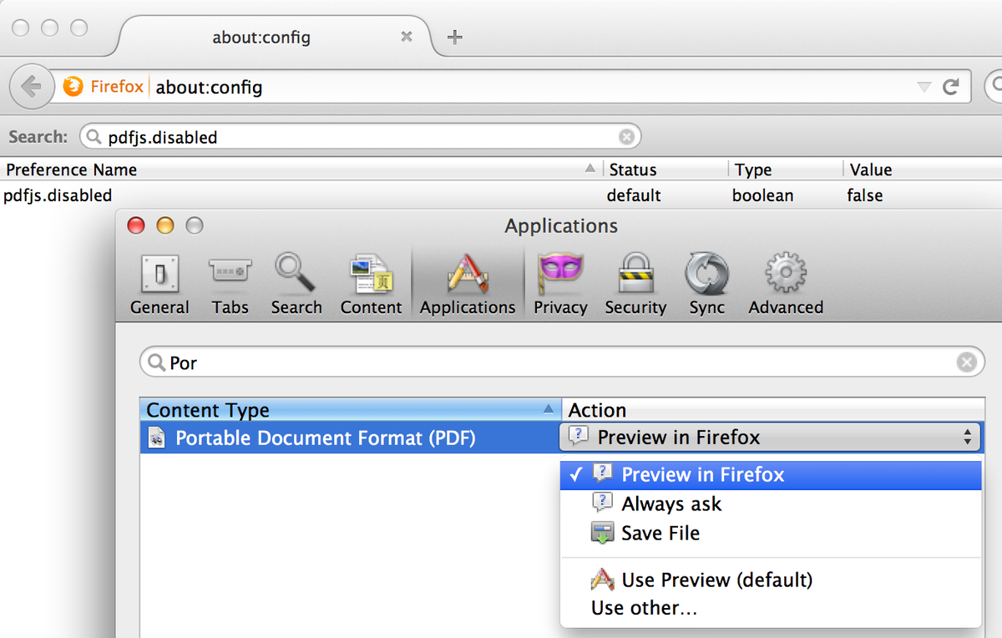
Task: Click the PDF file type icon
Action: coord(156,438)
